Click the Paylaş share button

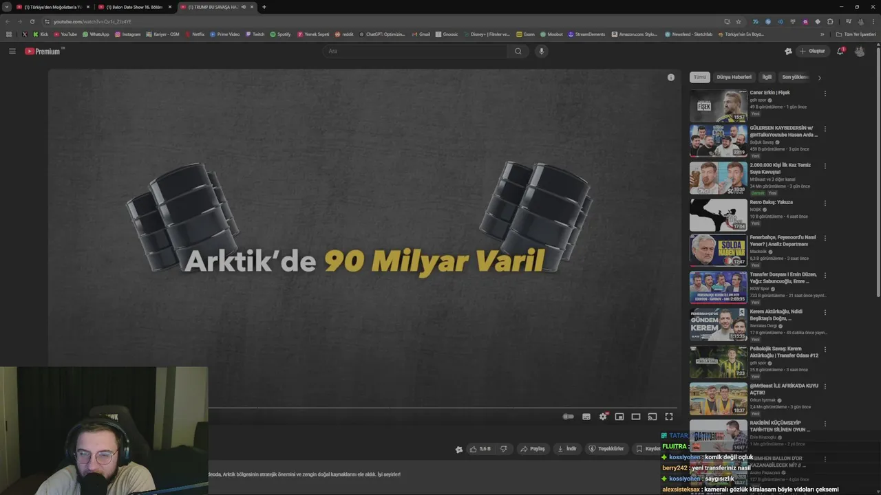tap(533, 449)
